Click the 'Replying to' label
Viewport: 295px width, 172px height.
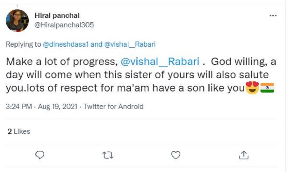click(23, 44)
